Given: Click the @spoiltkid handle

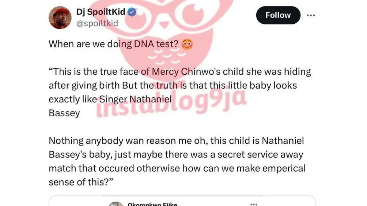Looking at the screenshot, I should tap(97, 23).
